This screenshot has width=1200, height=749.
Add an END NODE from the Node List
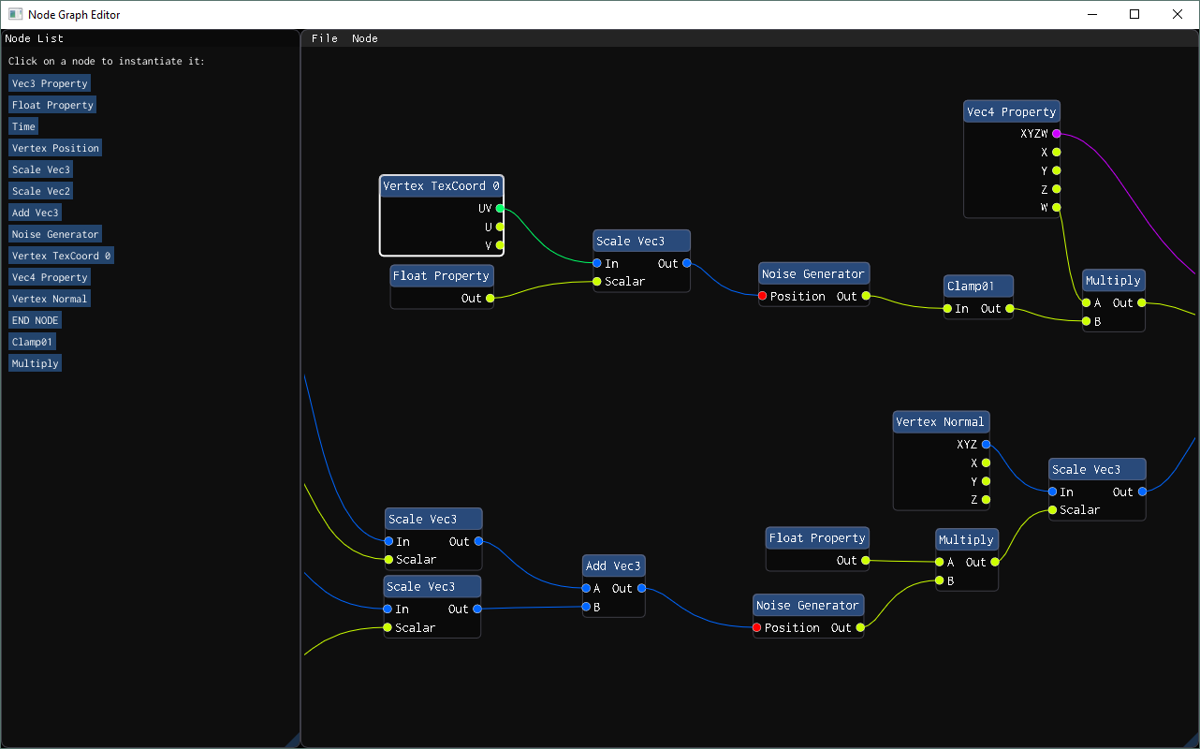click(34, 319)
